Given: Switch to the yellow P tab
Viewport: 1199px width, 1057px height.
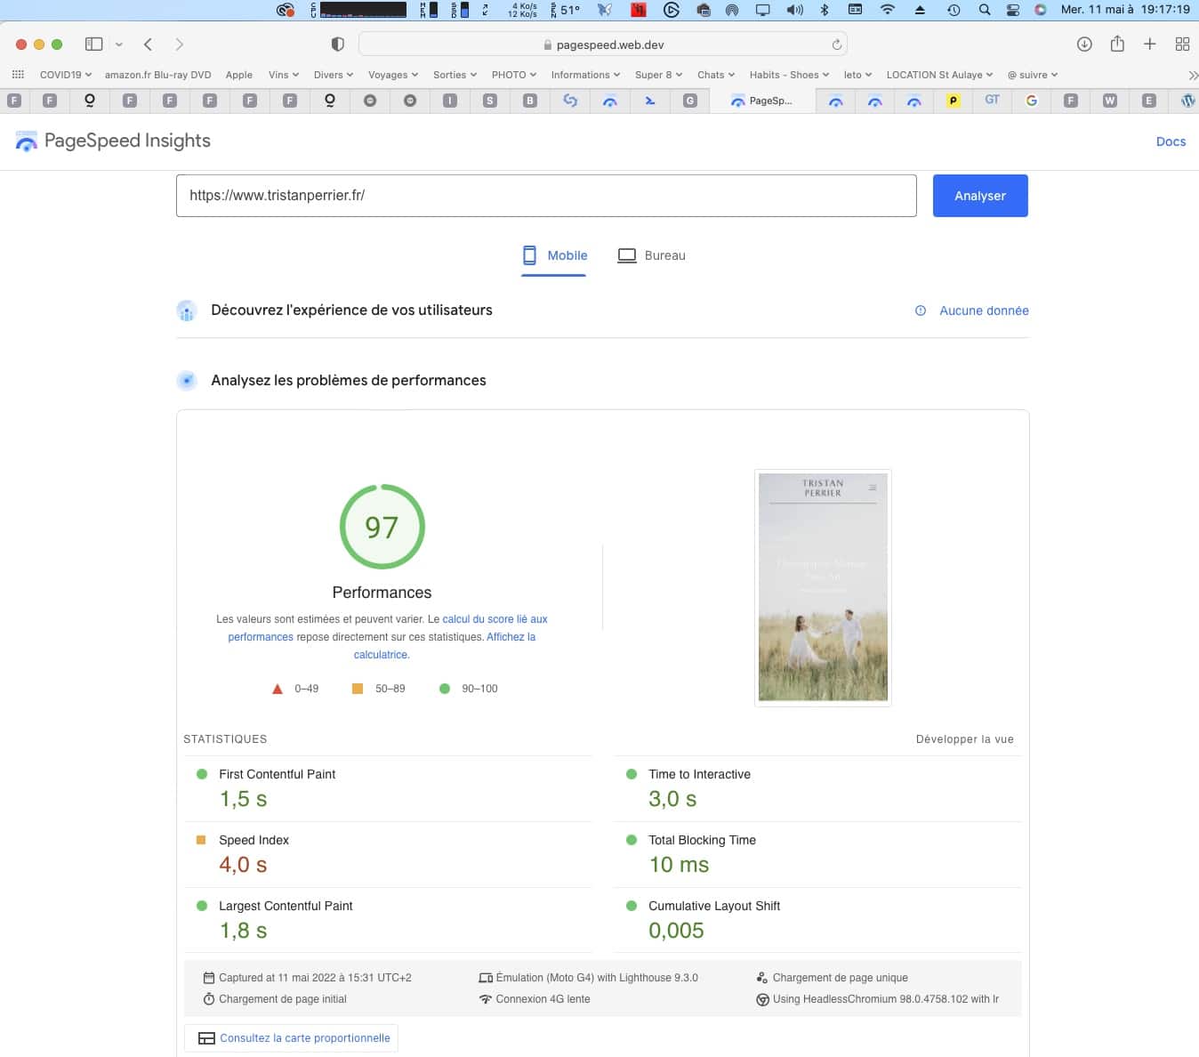Looking at the screenshot, I should (953, 101).
